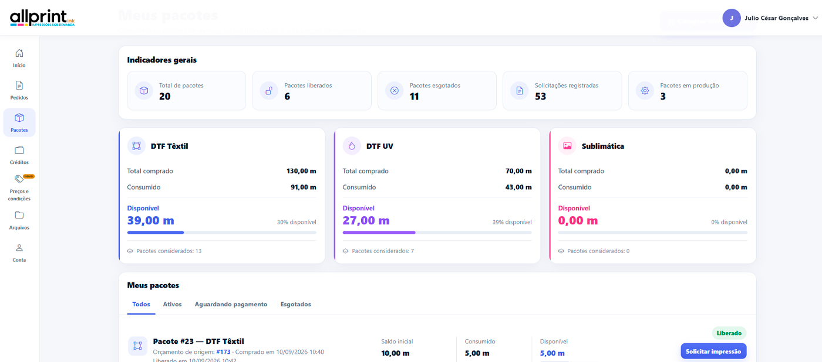
Task: Switch to the Esgotados tab
Action: (x=296, y=305)
